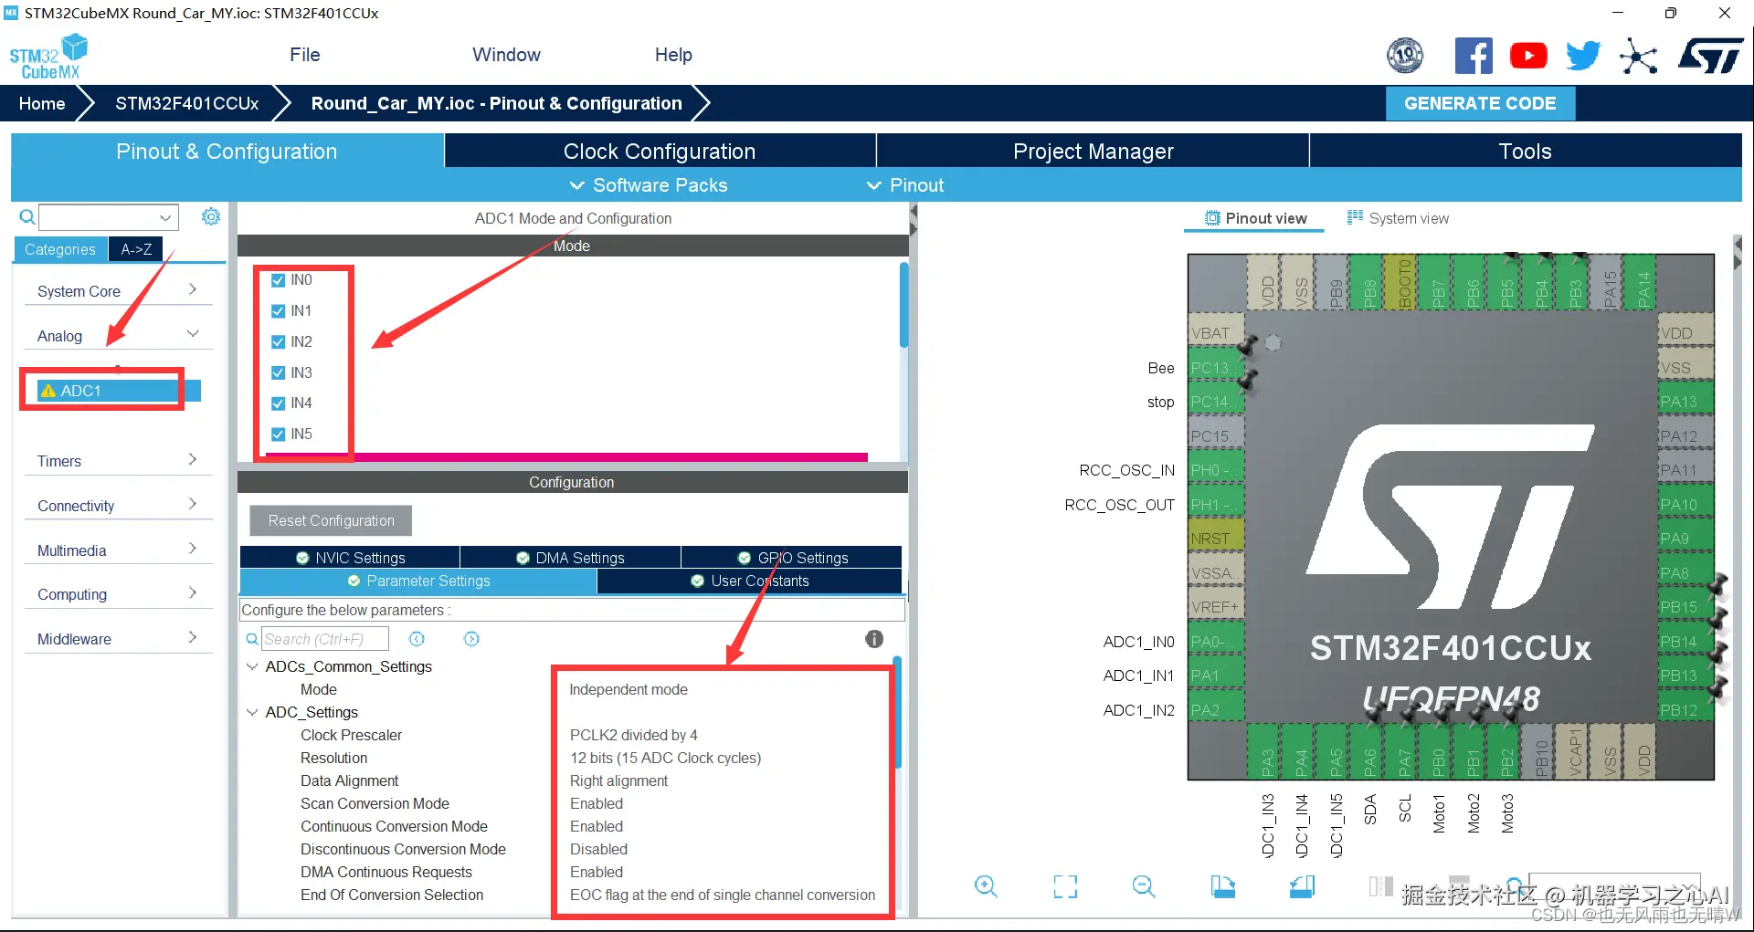The width and height of the screenshot is (1754, 932).
Task: Open the settings gear beside category search
Action: [x=211, y=216]
